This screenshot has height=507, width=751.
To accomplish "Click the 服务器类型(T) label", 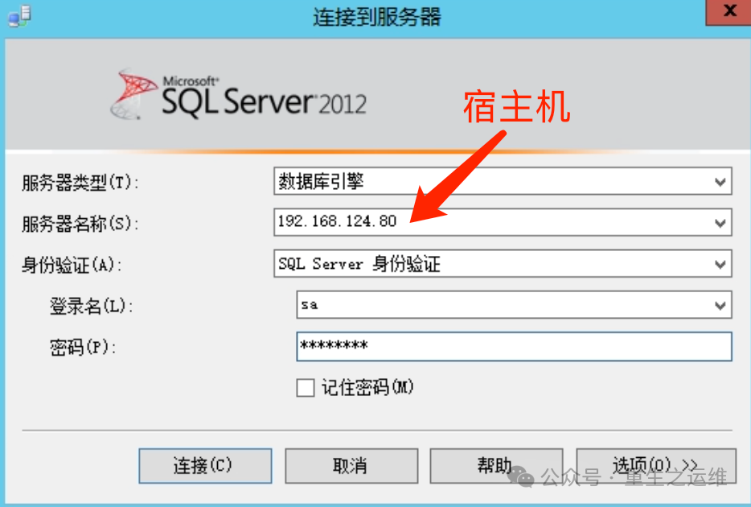I will pos(80,183).
